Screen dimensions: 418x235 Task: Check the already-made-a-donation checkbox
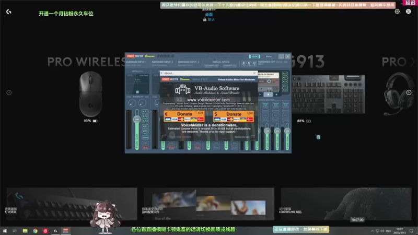coord(165,137)
